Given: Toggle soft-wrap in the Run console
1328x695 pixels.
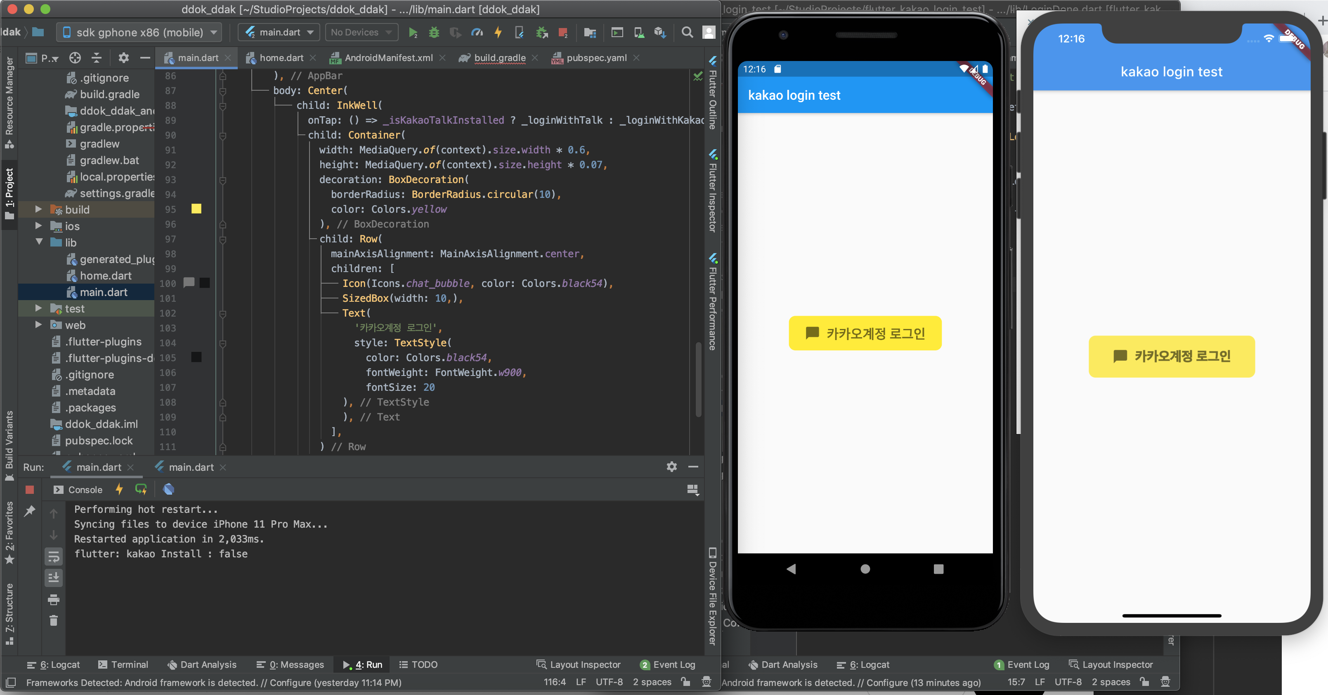Looking at the screenshot, I should tap(54, 556).
